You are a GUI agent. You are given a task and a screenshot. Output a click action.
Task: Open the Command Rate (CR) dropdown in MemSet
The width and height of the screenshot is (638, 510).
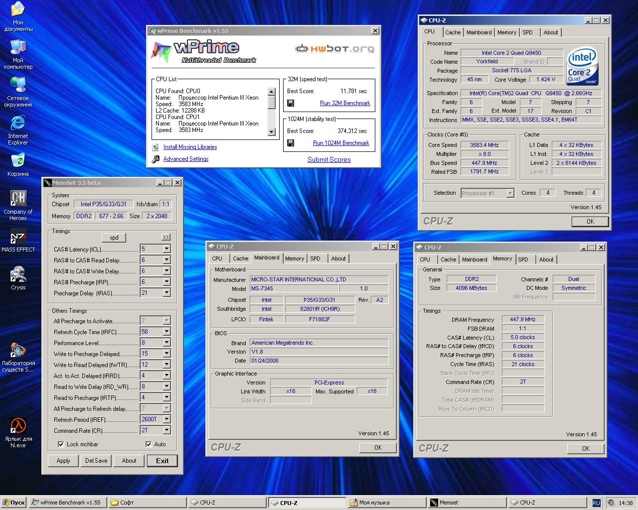(x=166, y=430)
